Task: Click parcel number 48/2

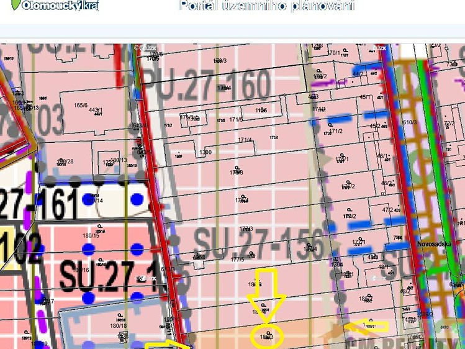Action: (x=405, y=291)
